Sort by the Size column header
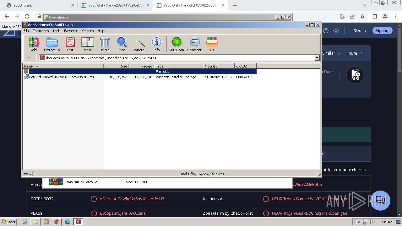 117,66
